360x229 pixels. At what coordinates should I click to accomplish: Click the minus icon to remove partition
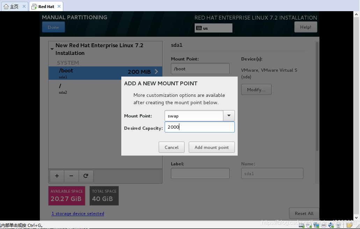pos(71,176)
